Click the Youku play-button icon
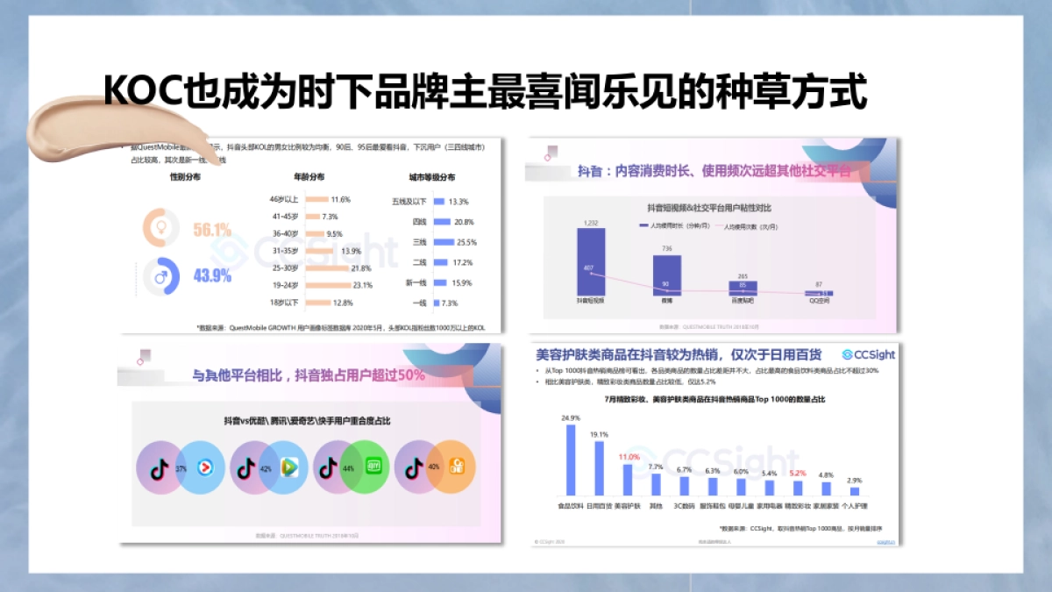 pyautogui.click(x=203, y=468)
